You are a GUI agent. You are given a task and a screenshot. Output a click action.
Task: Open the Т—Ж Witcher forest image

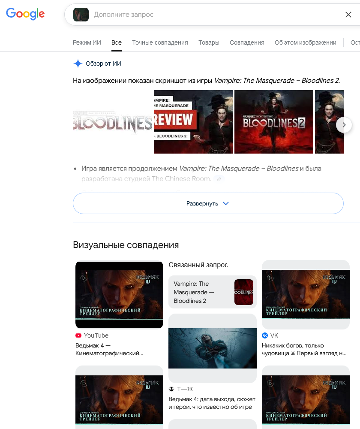click(x=213, y=348)
